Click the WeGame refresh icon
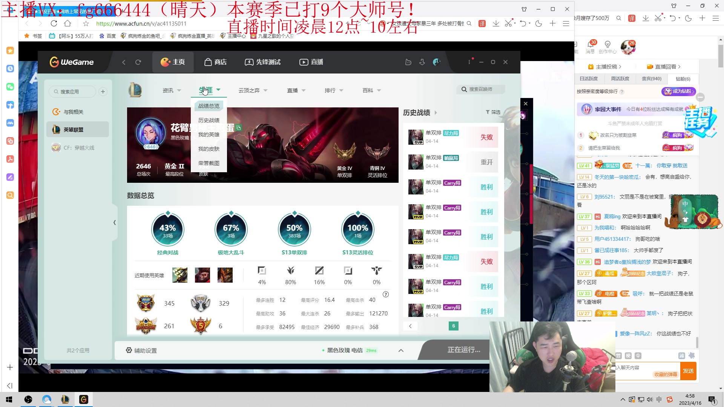 (138, 62)
